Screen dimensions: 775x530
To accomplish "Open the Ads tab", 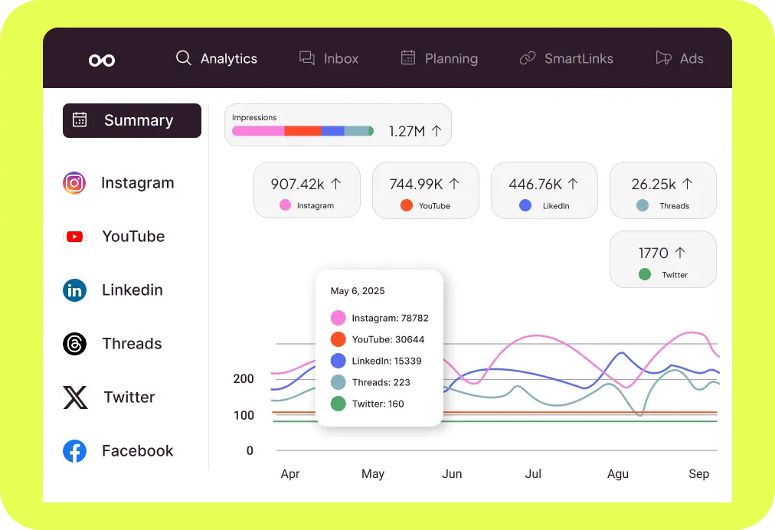I will click(x=679, y=58).
